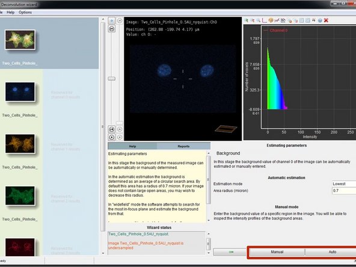Image resolution: width=356 pixels, height=267 pixels.
Task: Click the 'Intensity' axis label under histogram
Action: click(310, 137)
